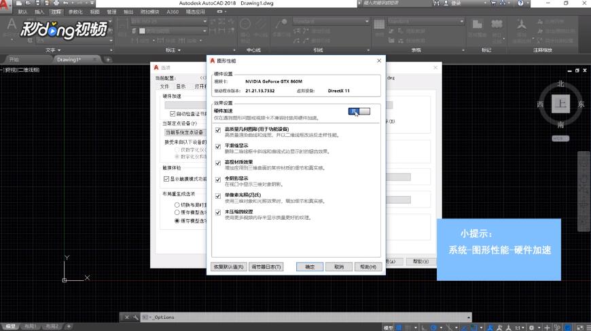Open the multileader style dropdown

(331, 22)
